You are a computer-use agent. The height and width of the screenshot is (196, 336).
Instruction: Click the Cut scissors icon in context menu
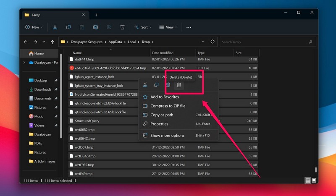(145, 85)
